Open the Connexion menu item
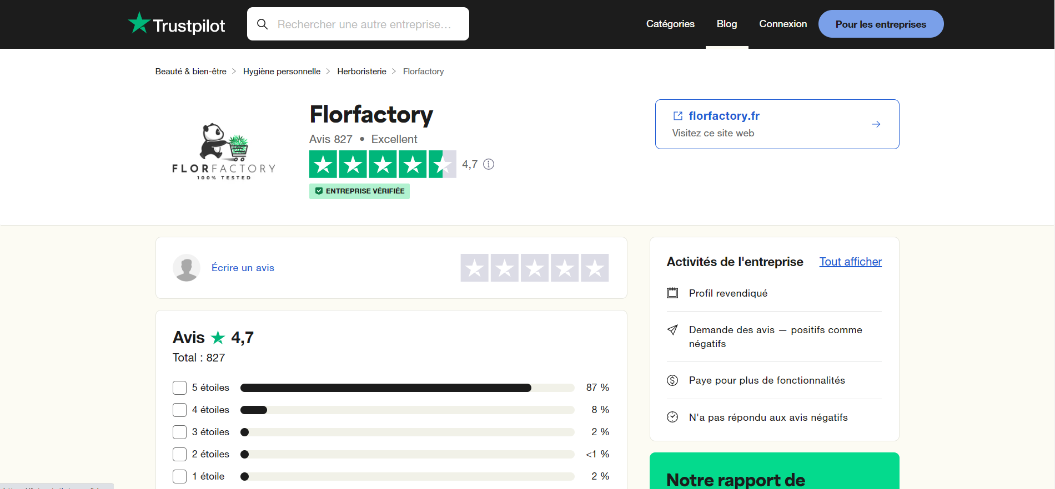The image size is (1055, 489). pos(783,24)
